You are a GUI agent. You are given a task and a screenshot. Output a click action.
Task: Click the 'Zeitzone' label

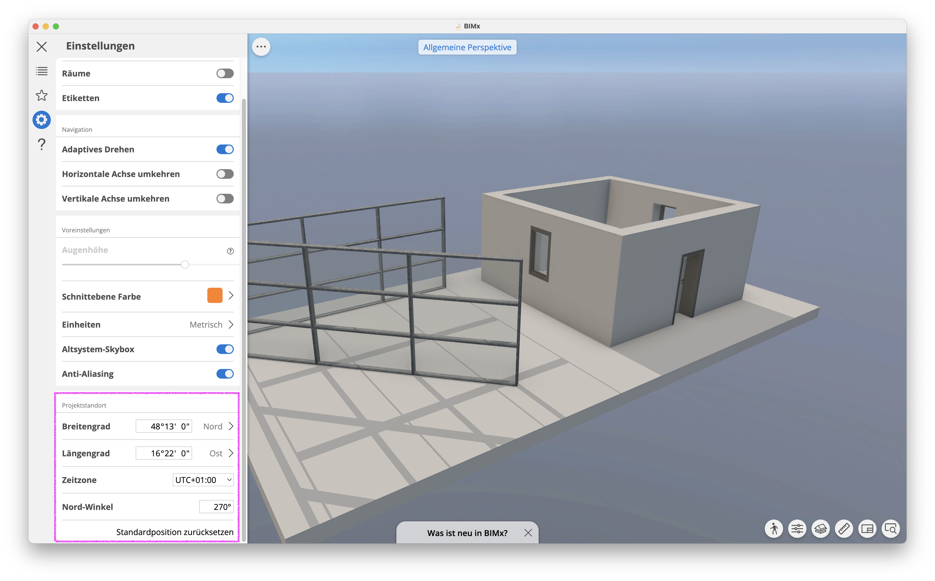pyautogui.click(x=79, y=480)
